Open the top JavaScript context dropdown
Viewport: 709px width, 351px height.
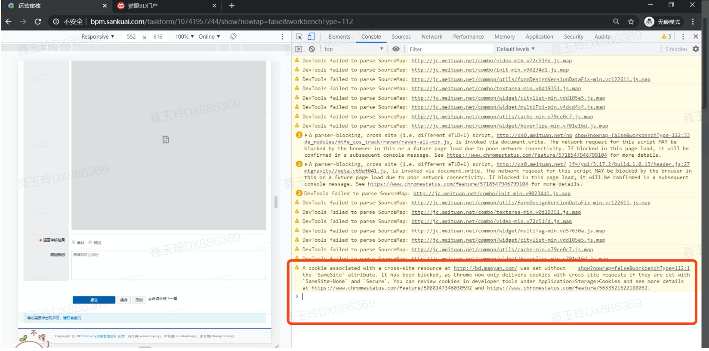click(x=353, y=49)
